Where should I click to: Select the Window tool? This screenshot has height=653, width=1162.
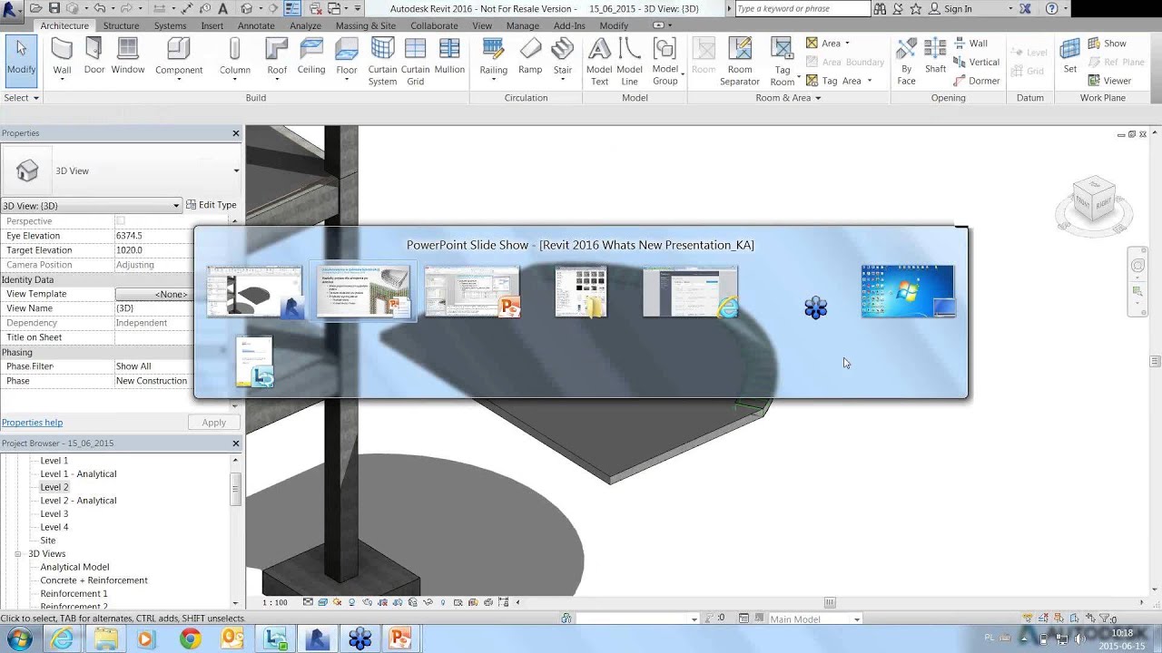pyautogui.click(x=128, y=57)
